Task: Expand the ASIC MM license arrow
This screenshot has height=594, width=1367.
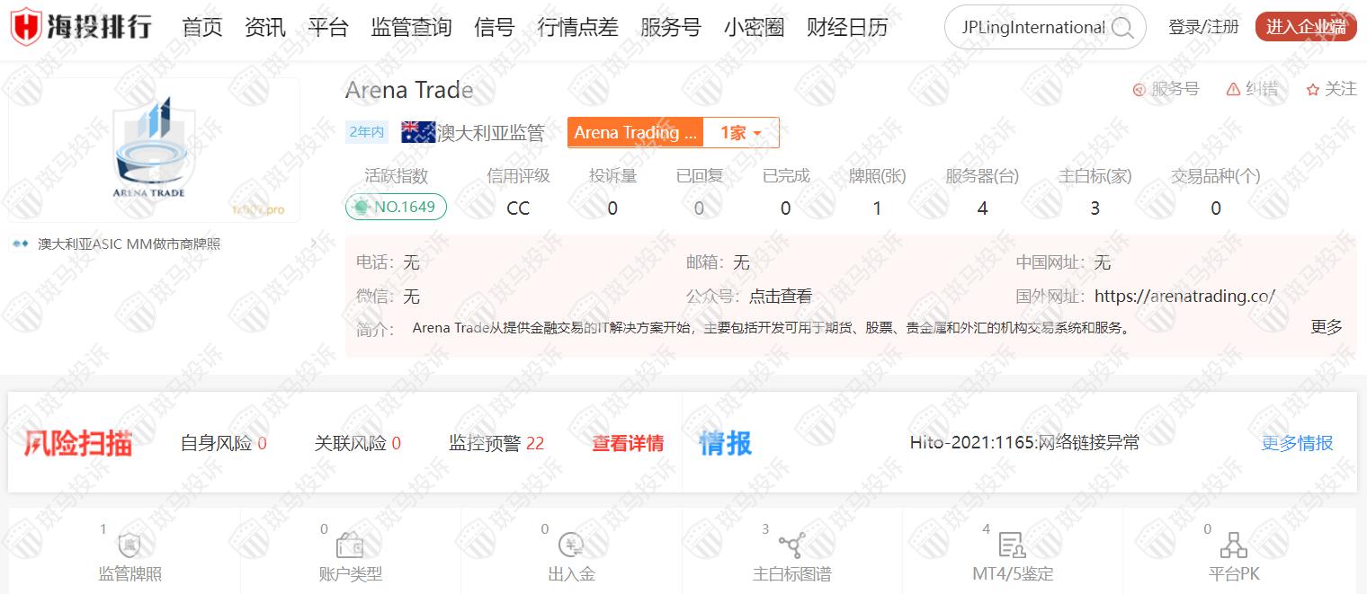Action: pyautogui.click(x=312, y=244)
